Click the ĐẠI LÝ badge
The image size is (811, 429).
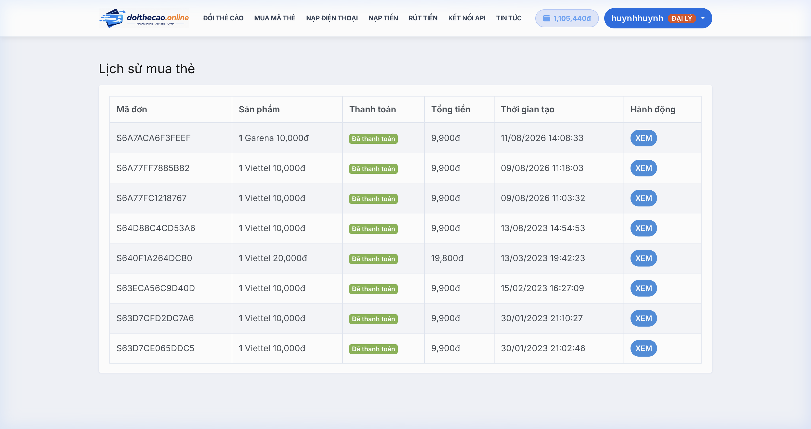pyautogui.click(x=682, y=18)
